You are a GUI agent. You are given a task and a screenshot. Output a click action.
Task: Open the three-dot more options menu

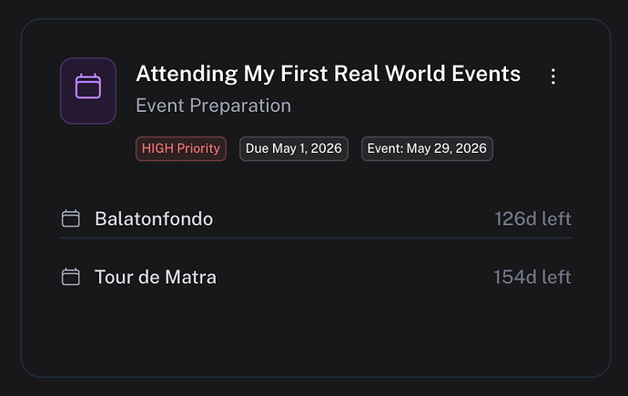(553, 76)
